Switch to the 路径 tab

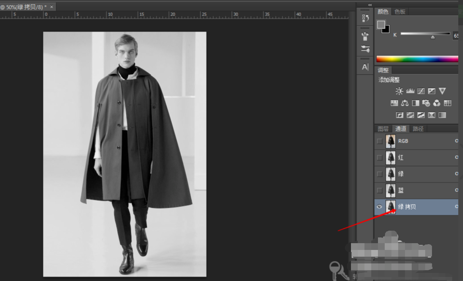click(x=418, y=129)
